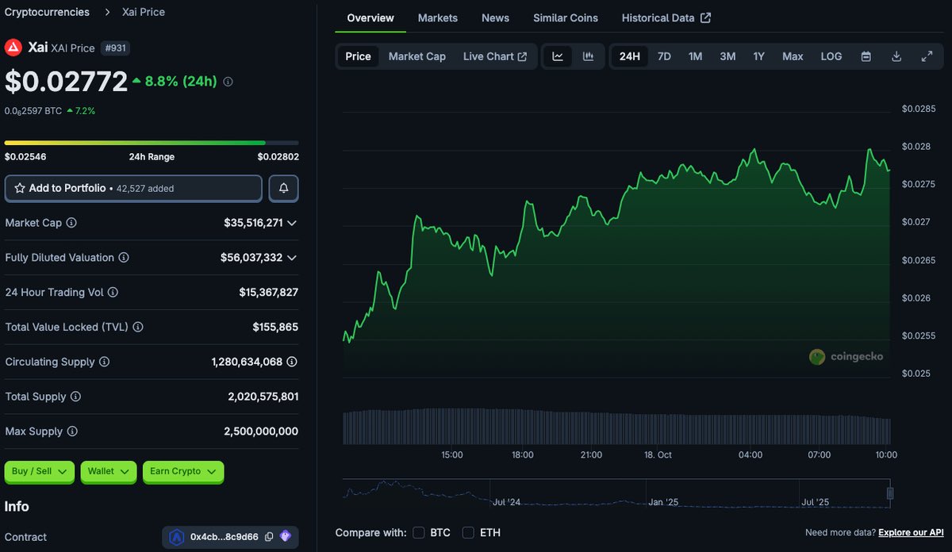Expand the Wallet dropdown
This screenshot has height=552, width=952.
coord(108,471)
